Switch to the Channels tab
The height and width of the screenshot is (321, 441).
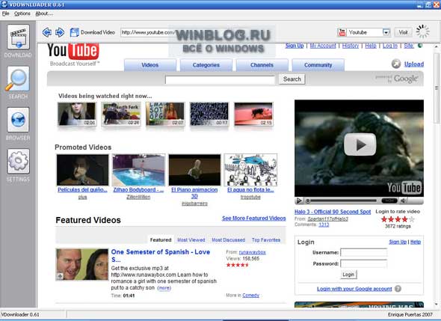click(262, 65)
